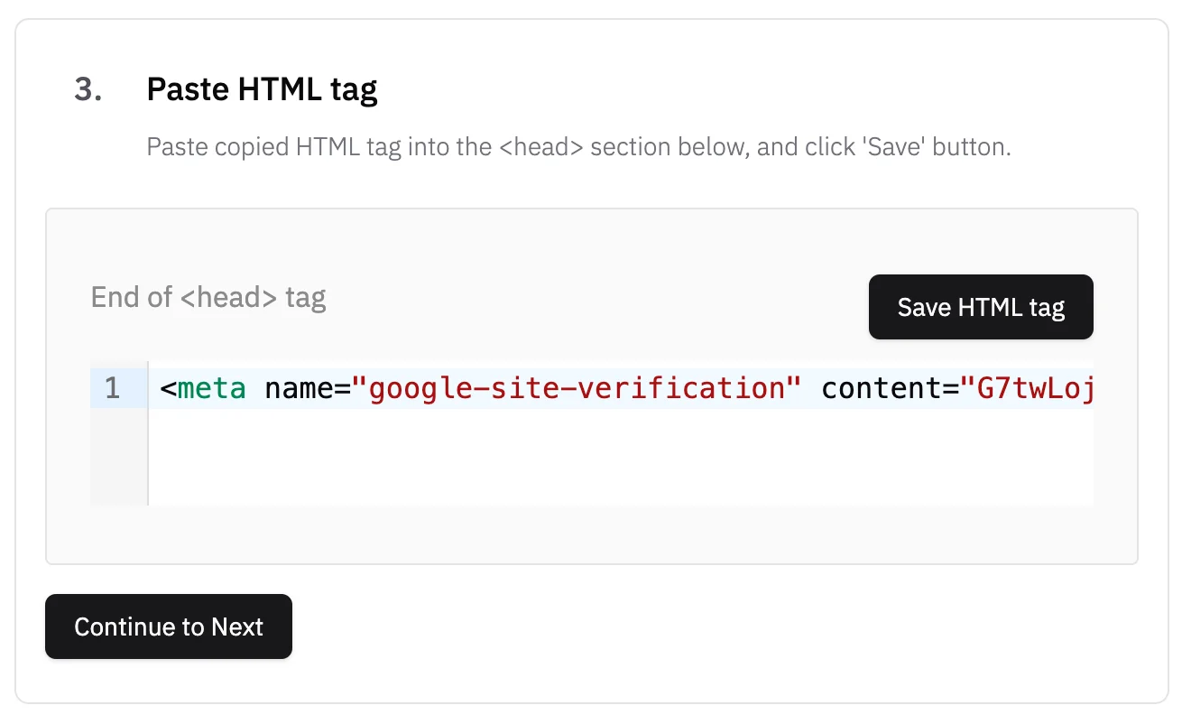
Task: Select the line number 1 in the gutter
Action: (113, 388)
